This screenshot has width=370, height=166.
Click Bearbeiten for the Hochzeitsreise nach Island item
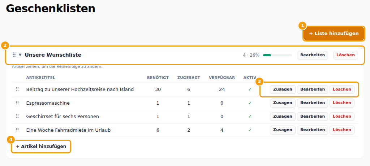313,89
